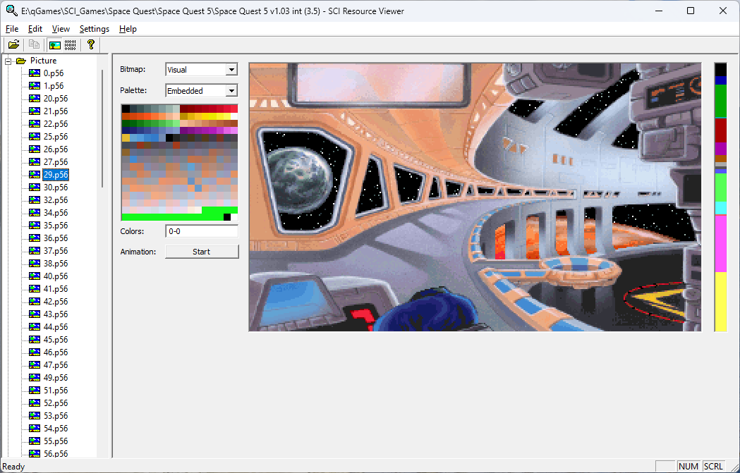740x473 pixels.
Task: Click the picture icon beside 35.p56
Action: (35, 226)
